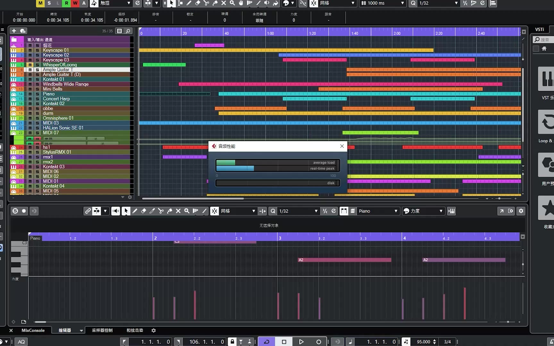This screenshot has height=346, width=554.
Task: Toggle the global Mute M button
Action: coord(40,3)
